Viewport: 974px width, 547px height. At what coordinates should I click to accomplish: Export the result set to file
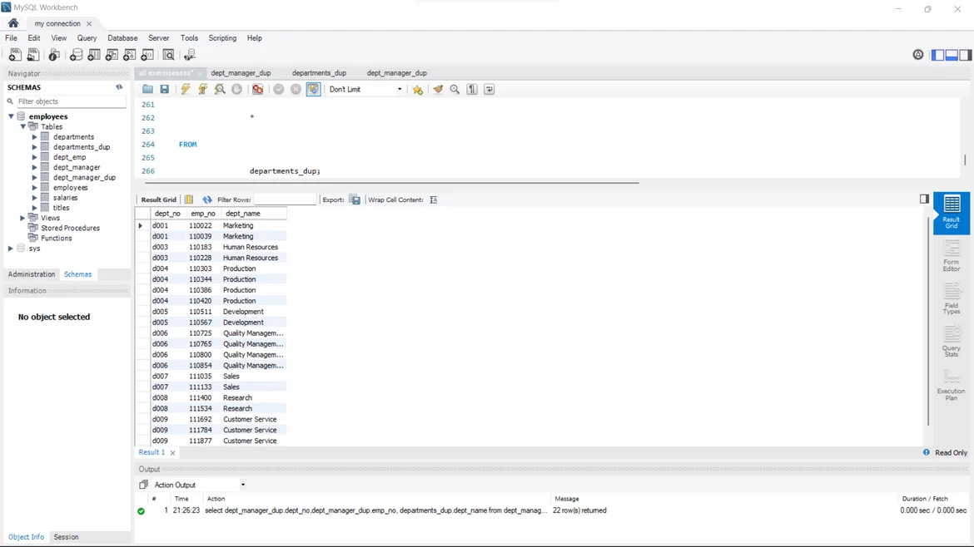[x=355, y=200]
